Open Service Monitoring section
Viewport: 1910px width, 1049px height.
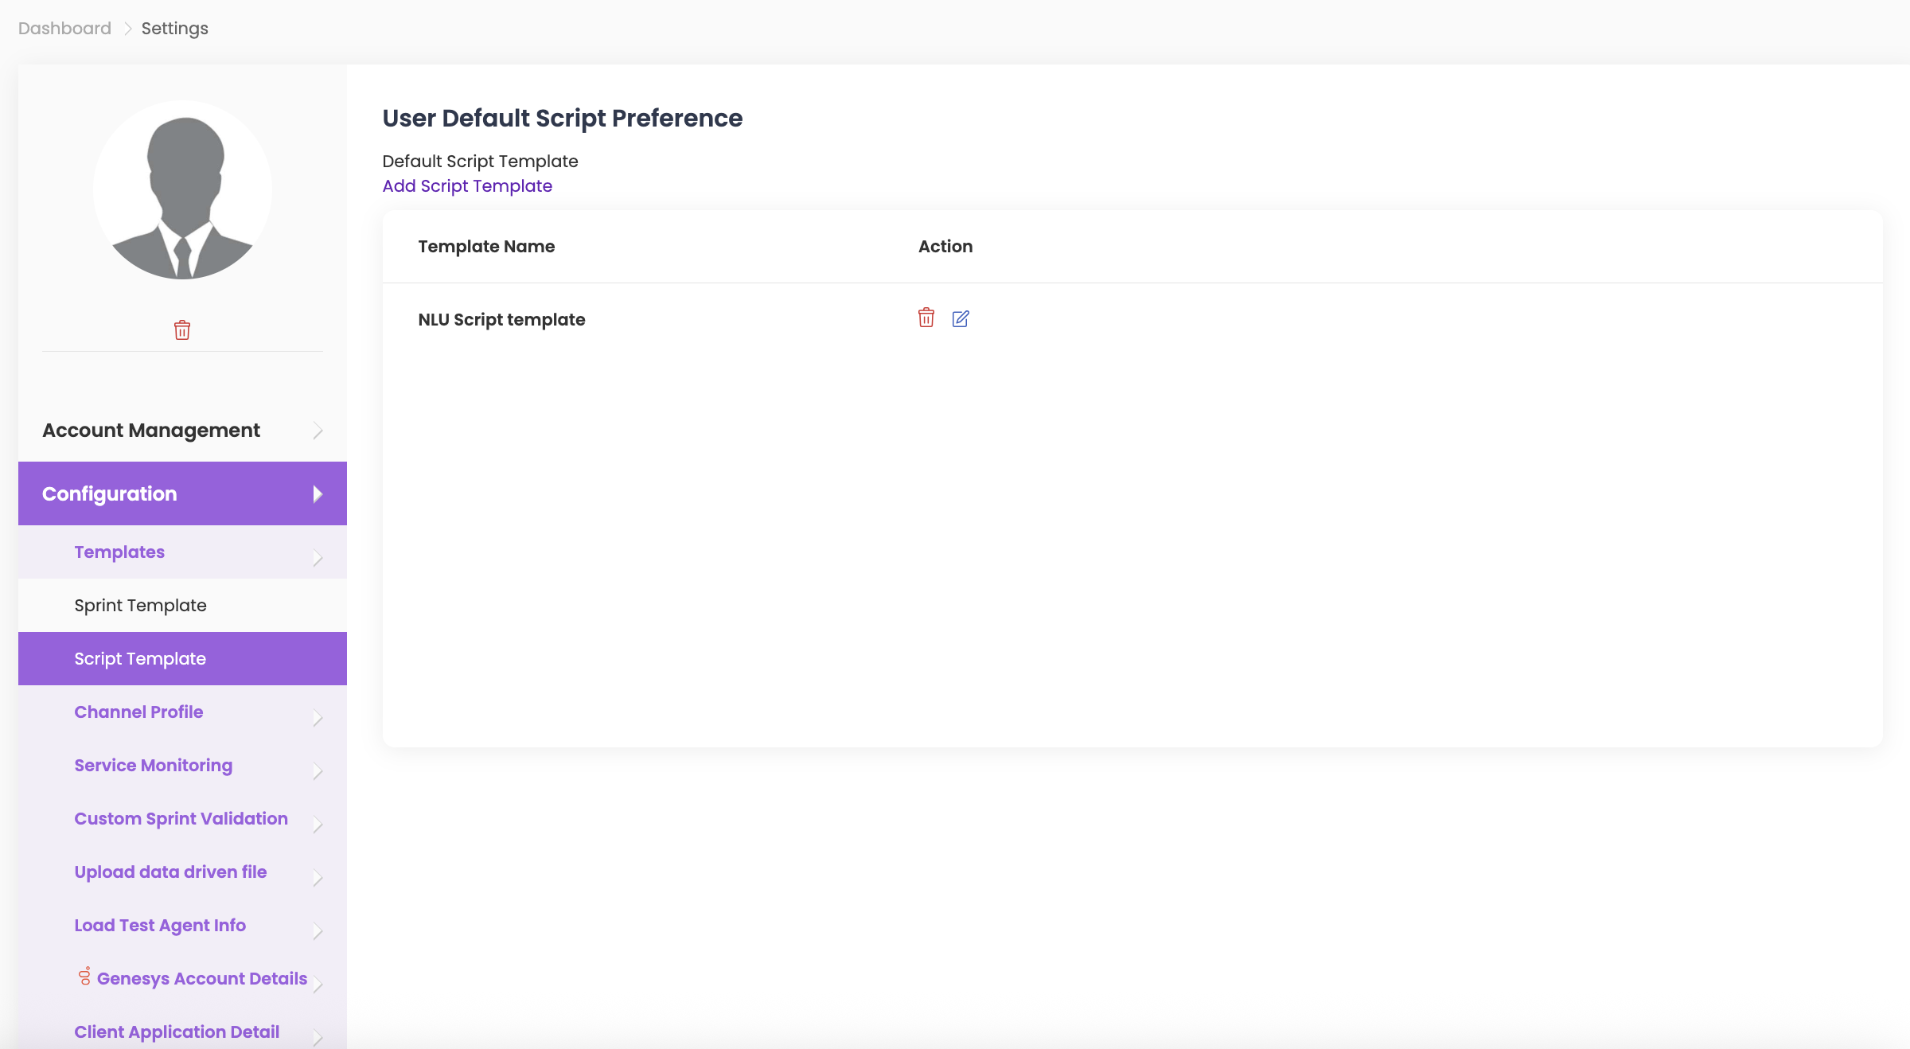click(x=153, y=766)
